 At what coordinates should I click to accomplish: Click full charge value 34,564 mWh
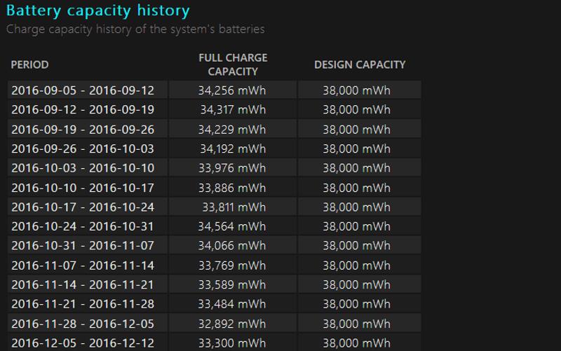(x=232, y=226)
